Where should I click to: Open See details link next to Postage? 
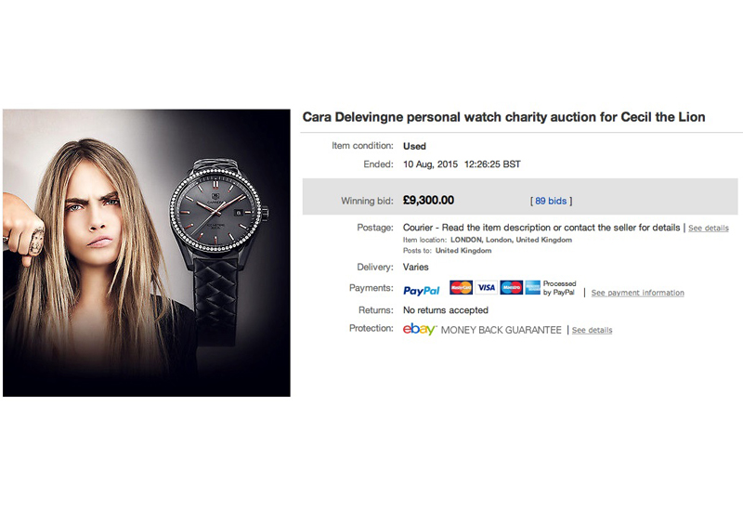tap(709, 228)
